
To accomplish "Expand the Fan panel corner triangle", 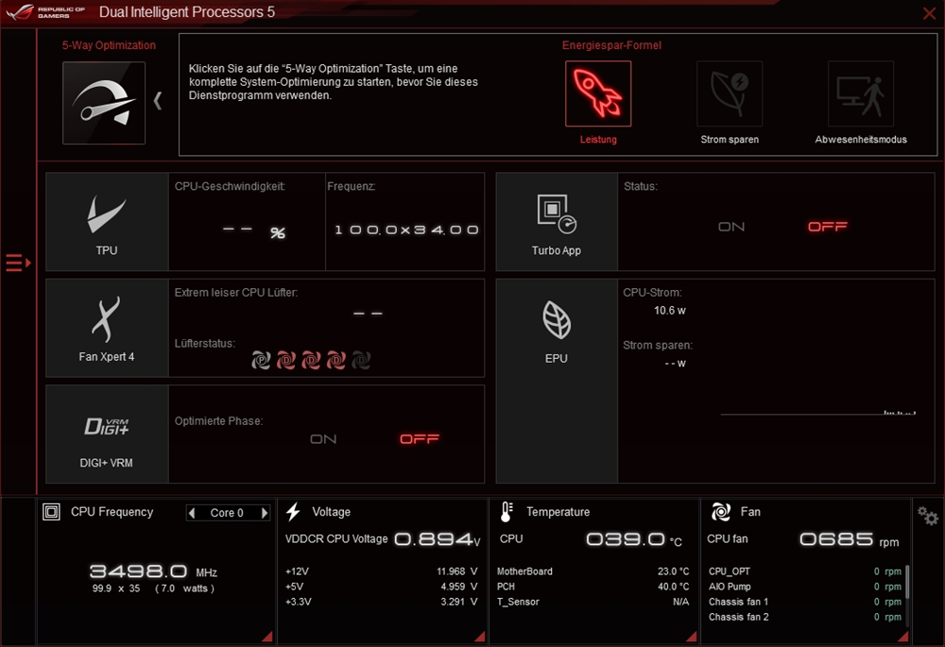I will [x=902, y=637].
